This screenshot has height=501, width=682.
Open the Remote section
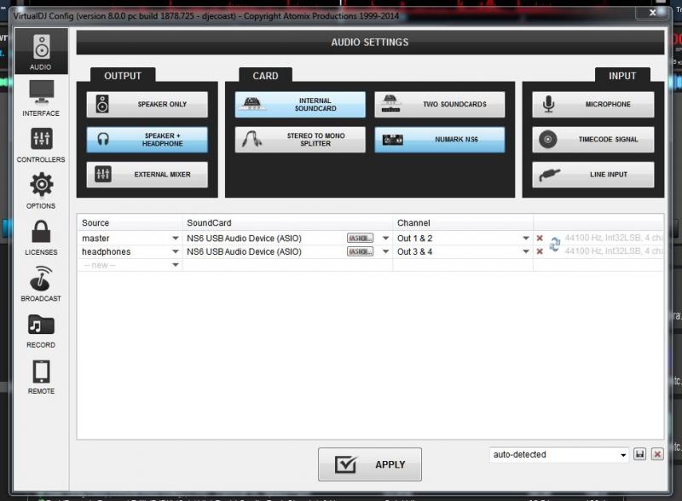coord(41,377)
